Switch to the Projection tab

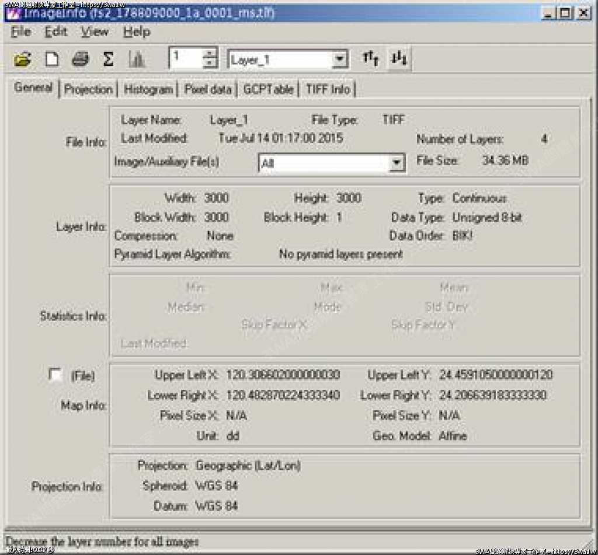[88, 89]
